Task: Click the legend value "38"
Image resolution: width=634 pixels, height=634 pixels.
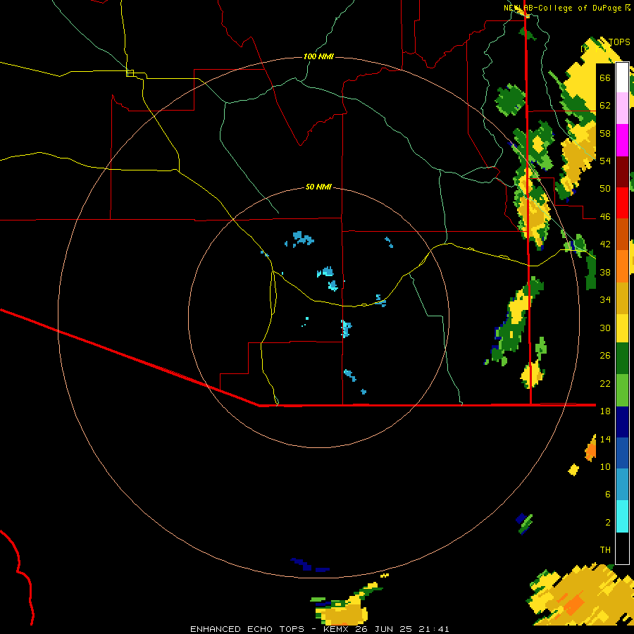Action: pyautogui.click(x=605, y=272)
